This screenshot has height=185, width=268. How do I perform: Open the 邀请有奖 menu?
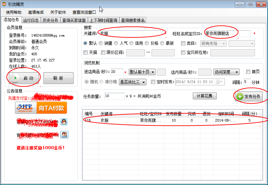[36, 12]
